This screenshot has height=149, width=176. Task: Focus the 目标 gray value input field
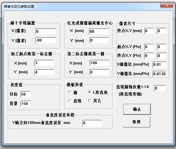[25, 94]
